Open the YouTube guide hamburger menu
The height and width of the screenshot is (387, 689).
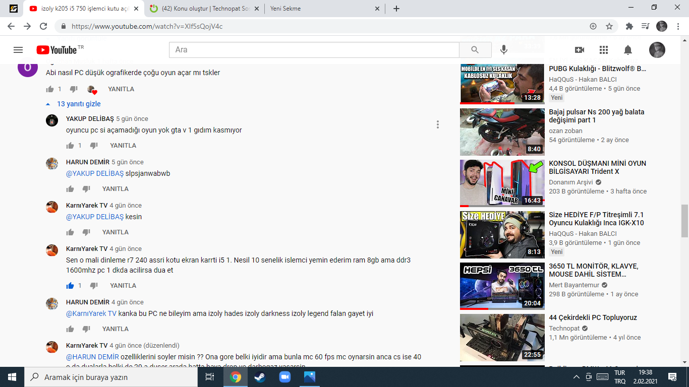(18, 50)
